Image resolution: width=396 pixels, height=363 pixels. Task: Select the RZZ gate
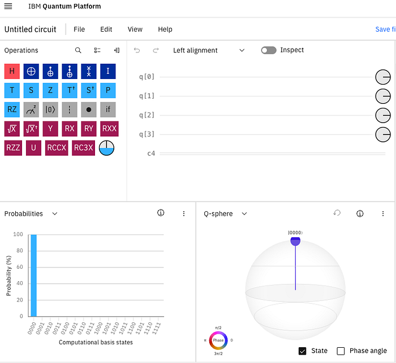pos(13,148)
